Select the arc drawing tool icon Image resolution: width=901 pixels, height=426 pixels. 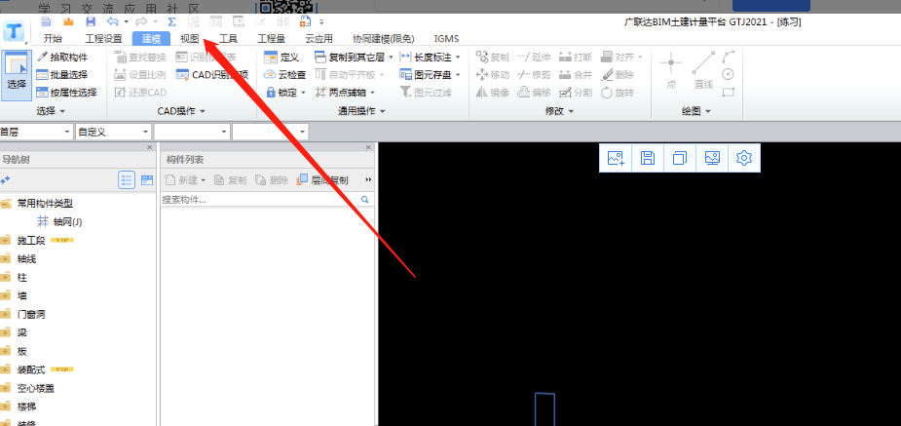[x=728, y=57]
